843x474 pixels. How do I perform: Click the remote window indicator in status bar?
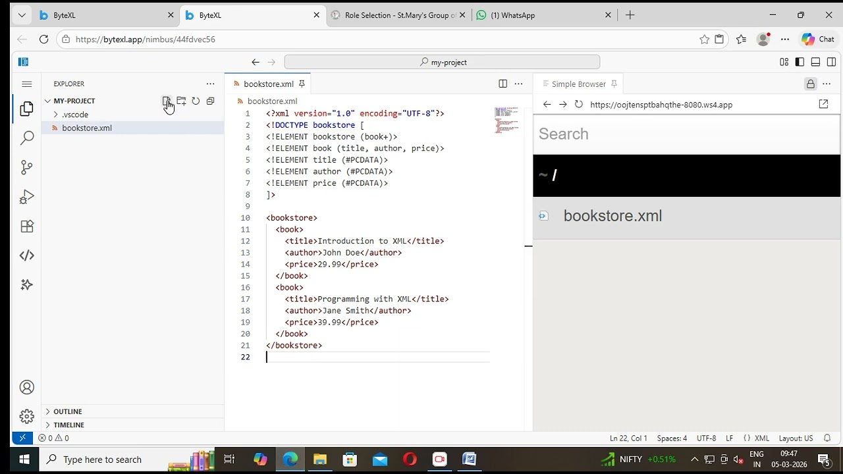[22, 438]
